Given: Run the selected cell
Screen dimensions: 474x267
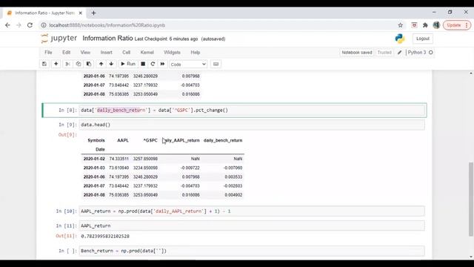Looking at the screenshot, I should click(x=128, y=64).
